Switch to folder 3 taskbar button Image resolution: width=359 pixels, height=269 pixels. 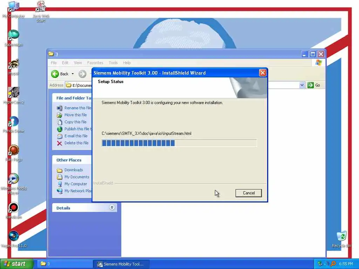coord(64,264)
